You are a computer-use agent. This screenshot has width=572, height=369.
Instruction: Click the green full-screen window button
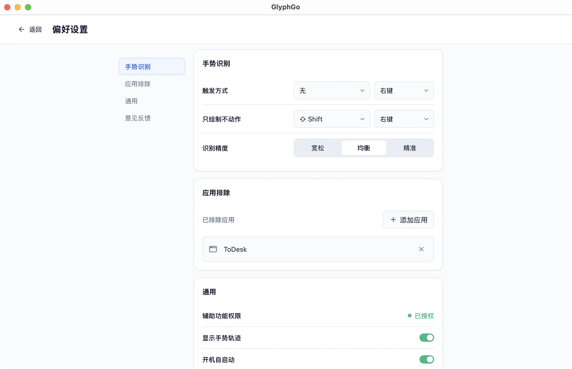tap(28, 7)
